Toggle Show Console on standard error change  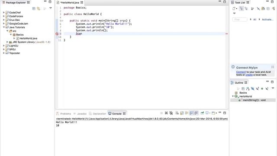pos(196,113)
